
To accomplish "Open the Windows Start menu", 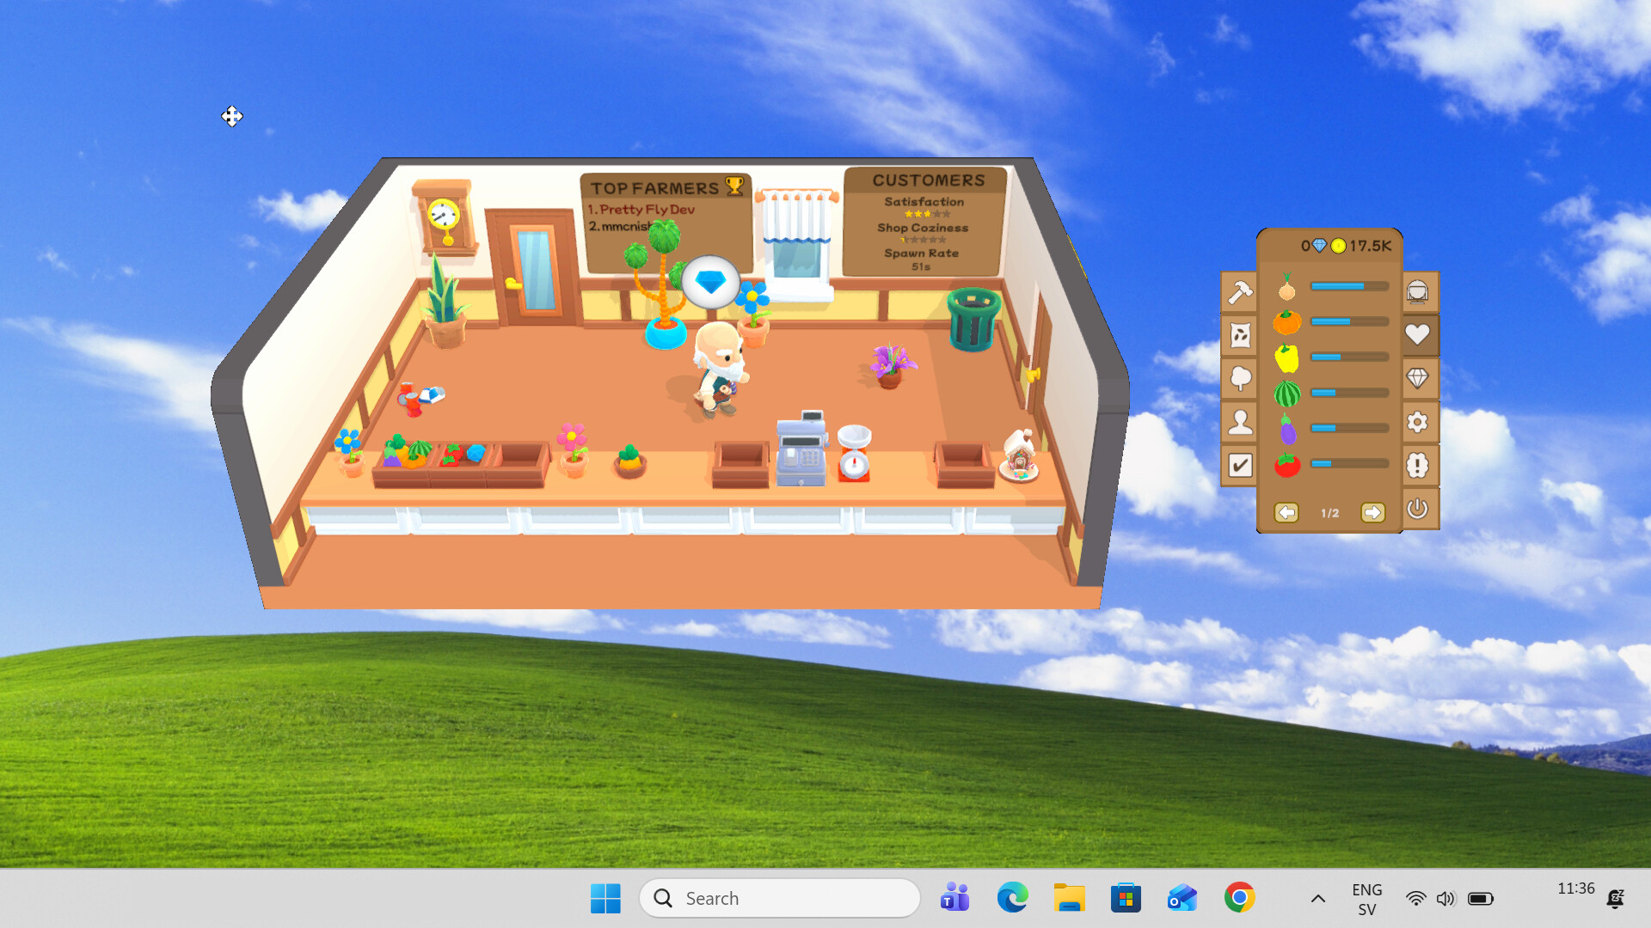I will point(605,898).
